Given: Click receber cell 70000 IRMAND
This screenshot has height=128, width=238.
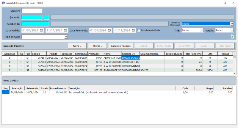Looking at the screenshot, I should click(131, 66).
